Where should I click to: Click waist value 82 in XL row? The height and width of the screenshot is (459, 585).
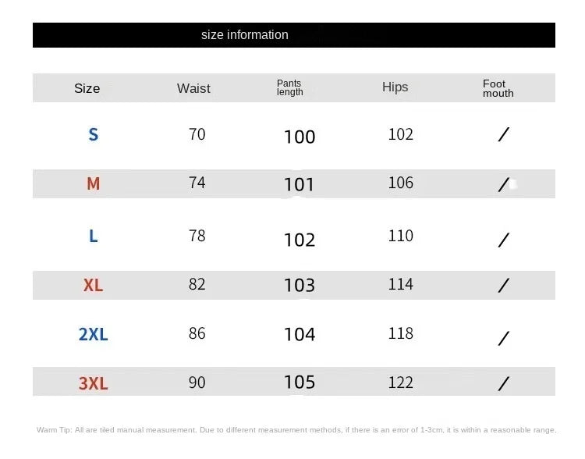click(x=197, y=284)
